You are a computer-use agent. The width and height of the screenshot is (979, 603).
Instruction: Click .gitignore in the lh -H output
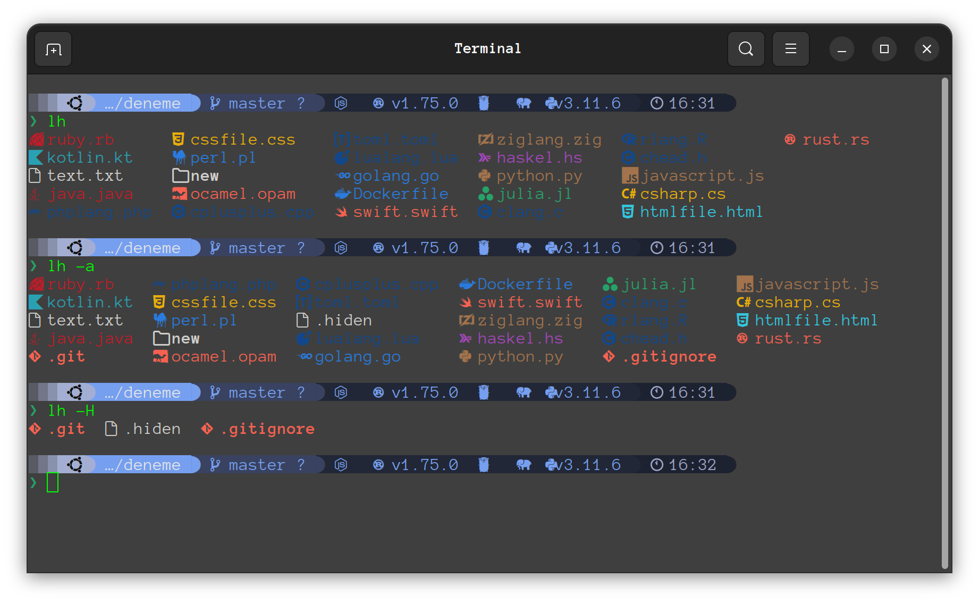pyautogui.click(x=267, y=429)
